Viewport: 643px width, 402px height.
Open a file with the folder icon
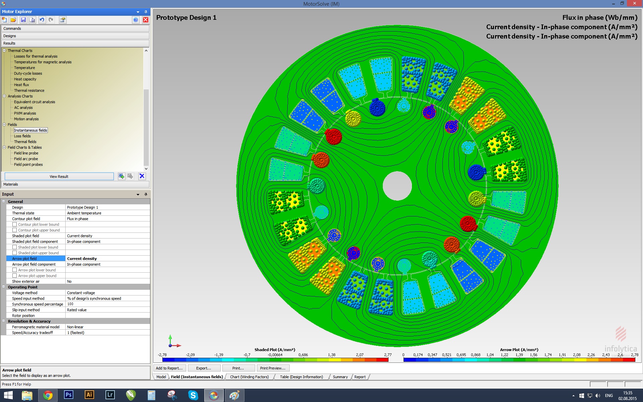[x=13, y=20]
